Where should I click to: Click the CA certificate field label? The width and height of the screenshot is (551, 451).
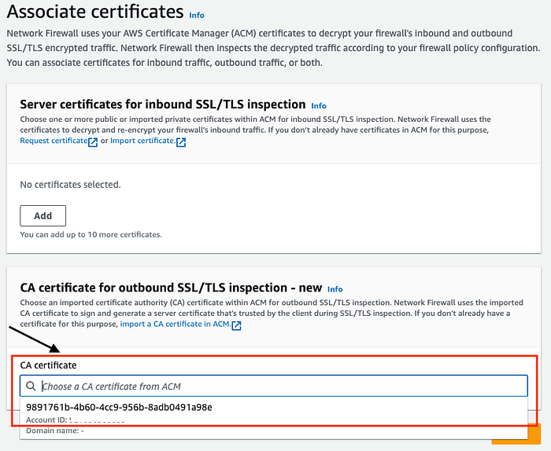click(x=48, y=365)
